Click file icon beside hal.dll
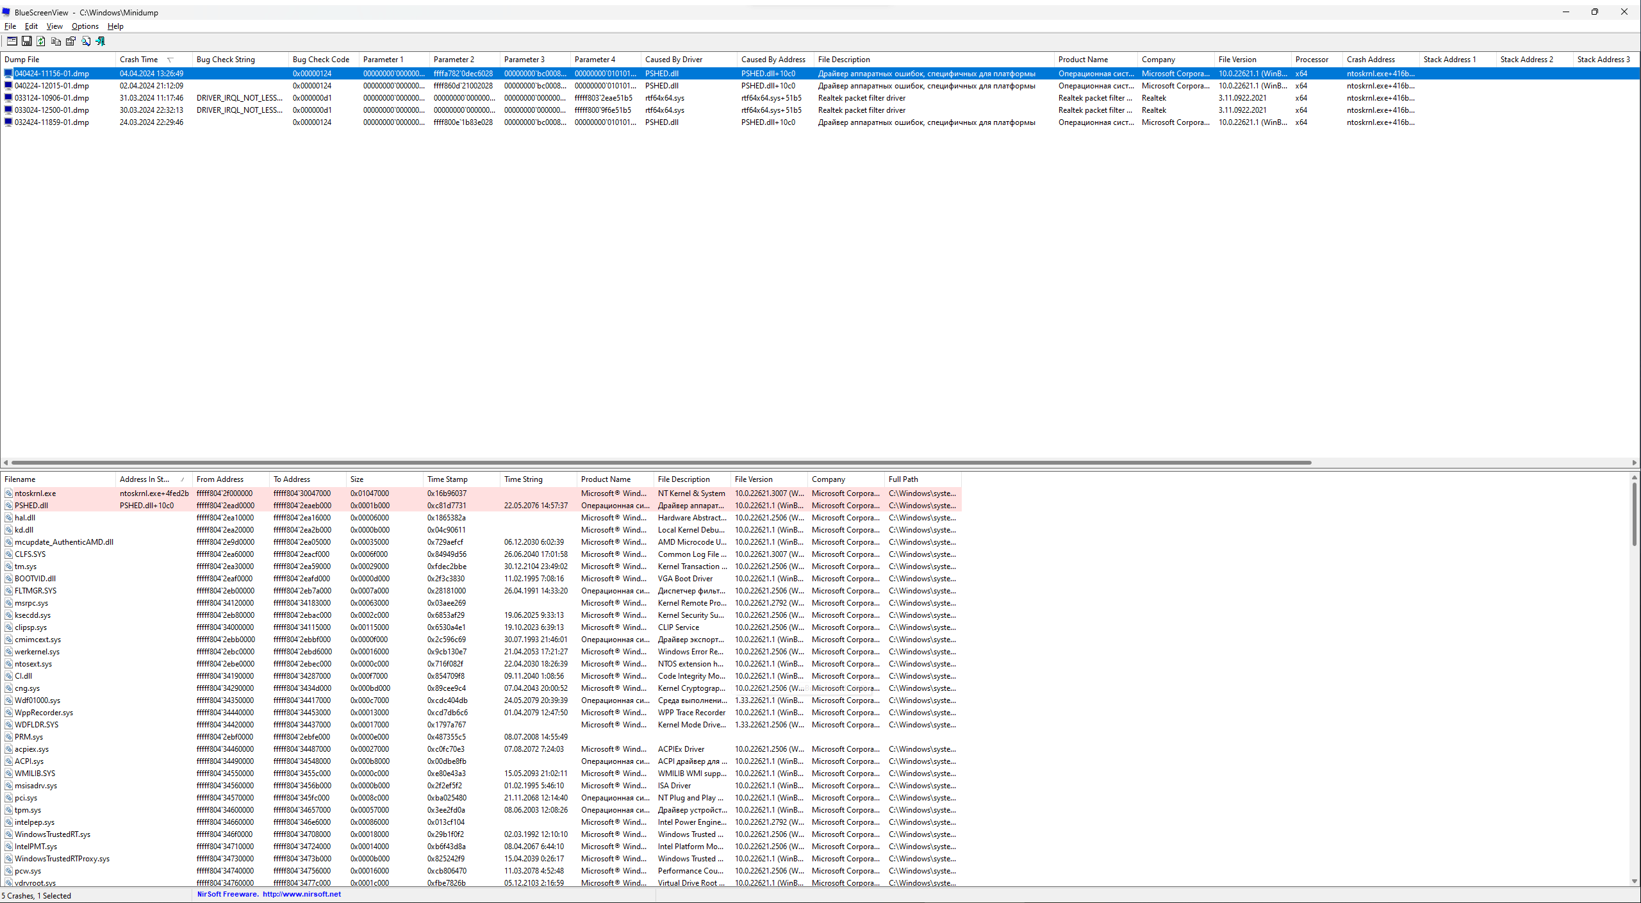Viewport: 1641px width, 903px height. click(x=9, y=518)
